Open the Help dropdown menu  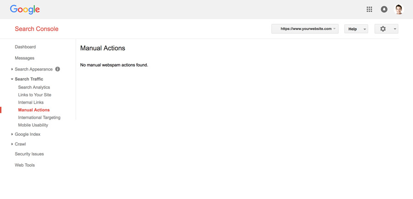click(x=356, y=29)
